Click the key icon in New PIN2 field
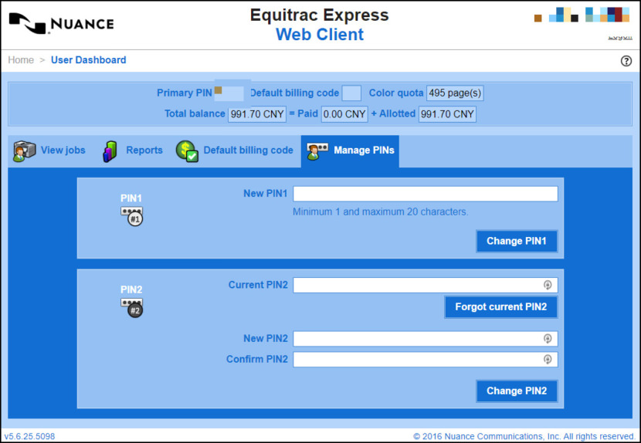Screen dimensions: 641x443 [548, 338]
